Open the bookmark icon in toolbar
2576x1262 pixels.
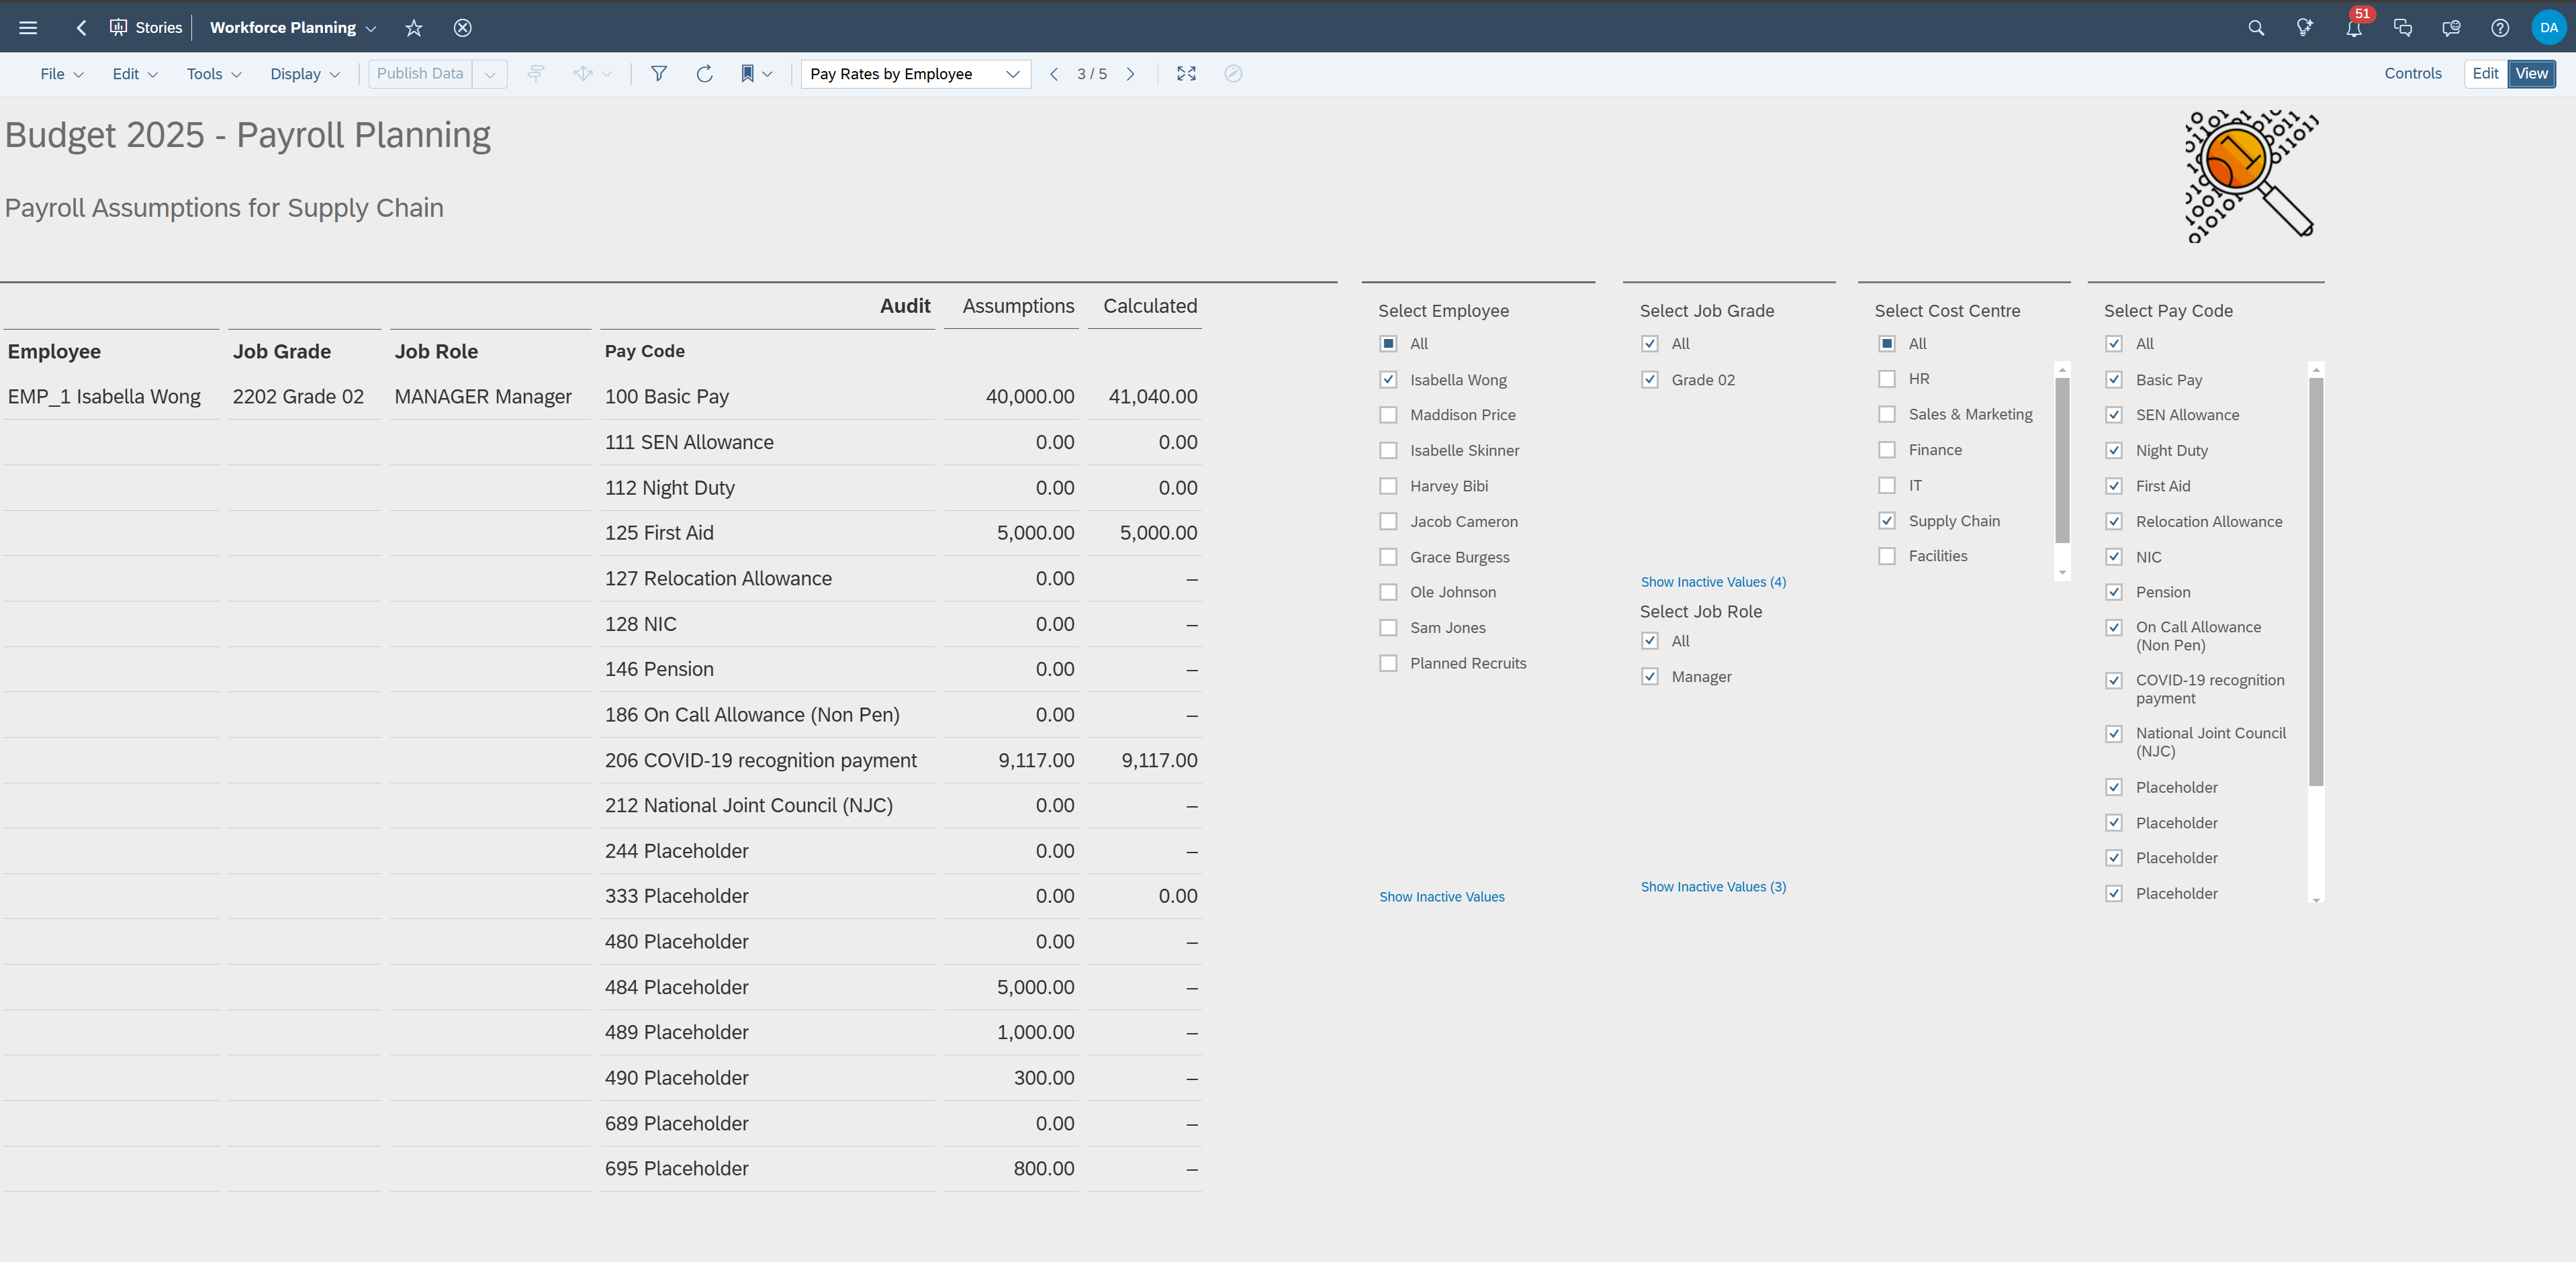click(x=747, y=74)
